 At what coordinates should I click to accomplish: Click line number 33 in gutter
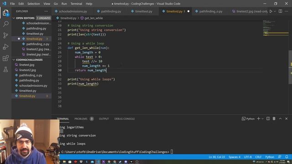[x=60, y=84]
